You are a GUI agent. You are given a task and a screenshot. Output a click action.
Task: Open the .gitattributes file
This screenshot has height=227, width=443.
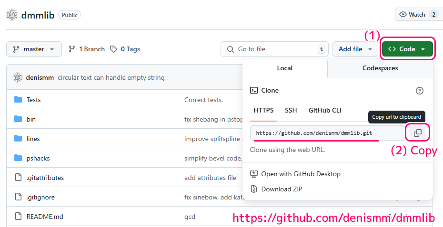pyautogui.click(x=45, y=178)
